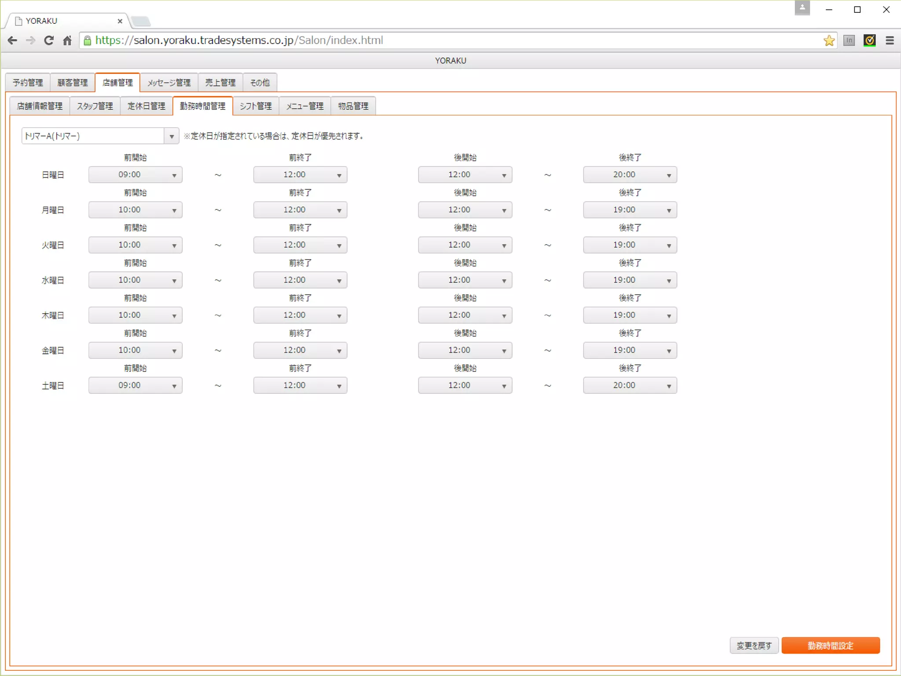Click the bookmark star icon
The height and width of the screenshot is (676, 901).
(x=829, y=40)
